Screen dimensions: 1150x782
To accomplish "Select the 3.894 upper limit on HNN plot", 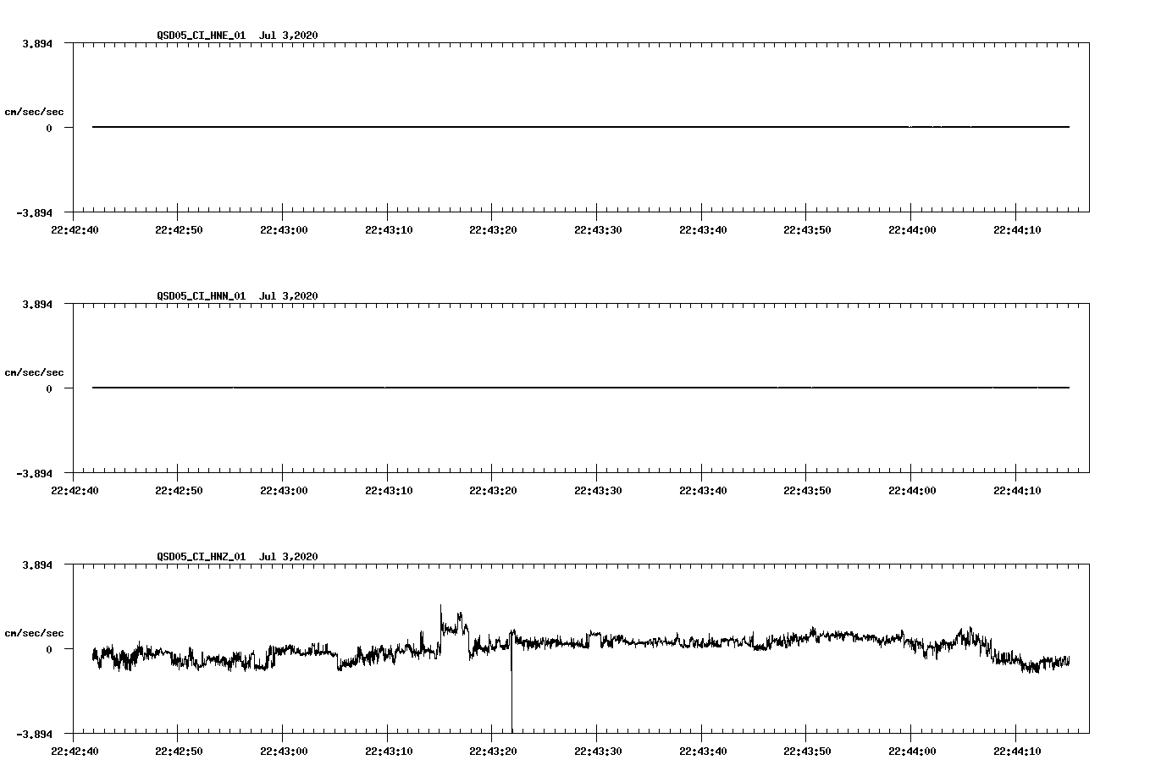I will (36, 305).
